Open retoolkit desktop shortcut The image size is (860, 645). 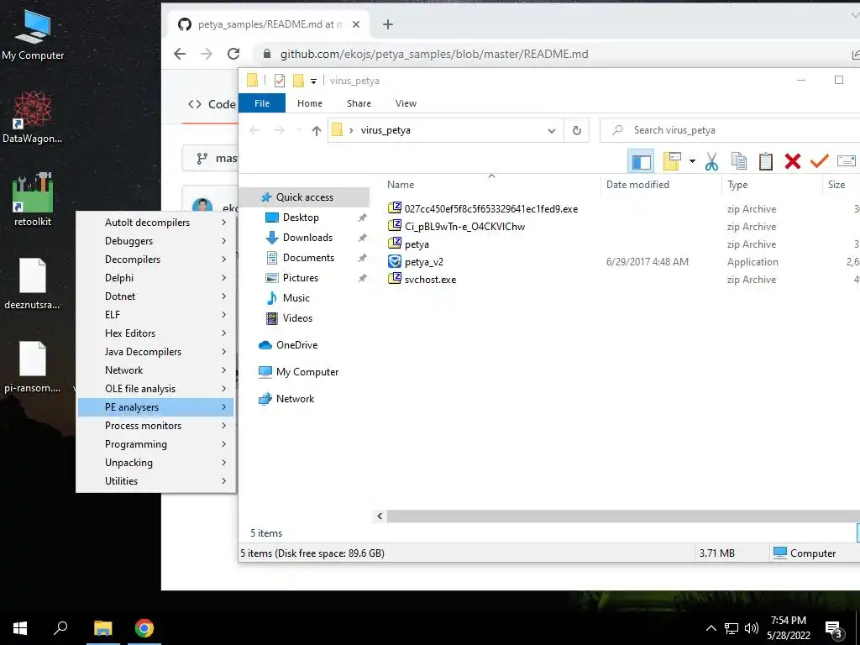coord(33,200)
